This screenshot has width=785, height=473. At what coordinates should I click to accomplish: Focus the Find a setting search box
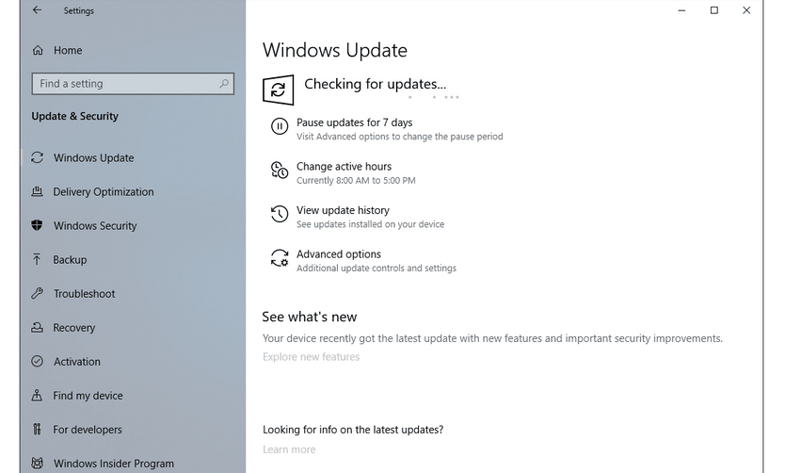133,84
